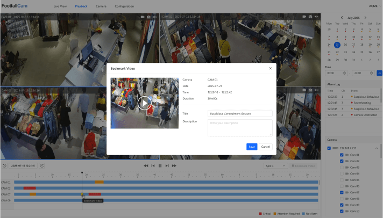Select the 12:21:45 Sweethearting alarm entry

click(x=353, y=103)
